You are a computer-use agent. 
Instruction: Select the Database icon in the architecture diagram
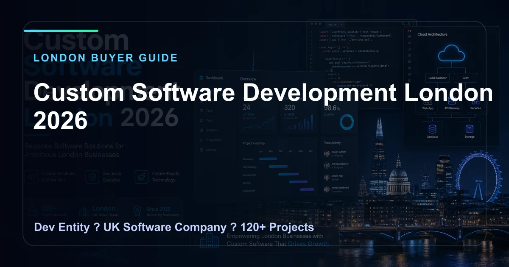(432, 128)
